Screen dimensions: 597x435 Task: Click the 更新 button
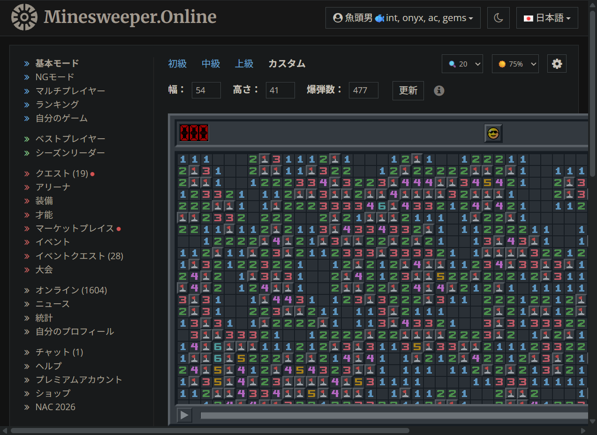408,90
